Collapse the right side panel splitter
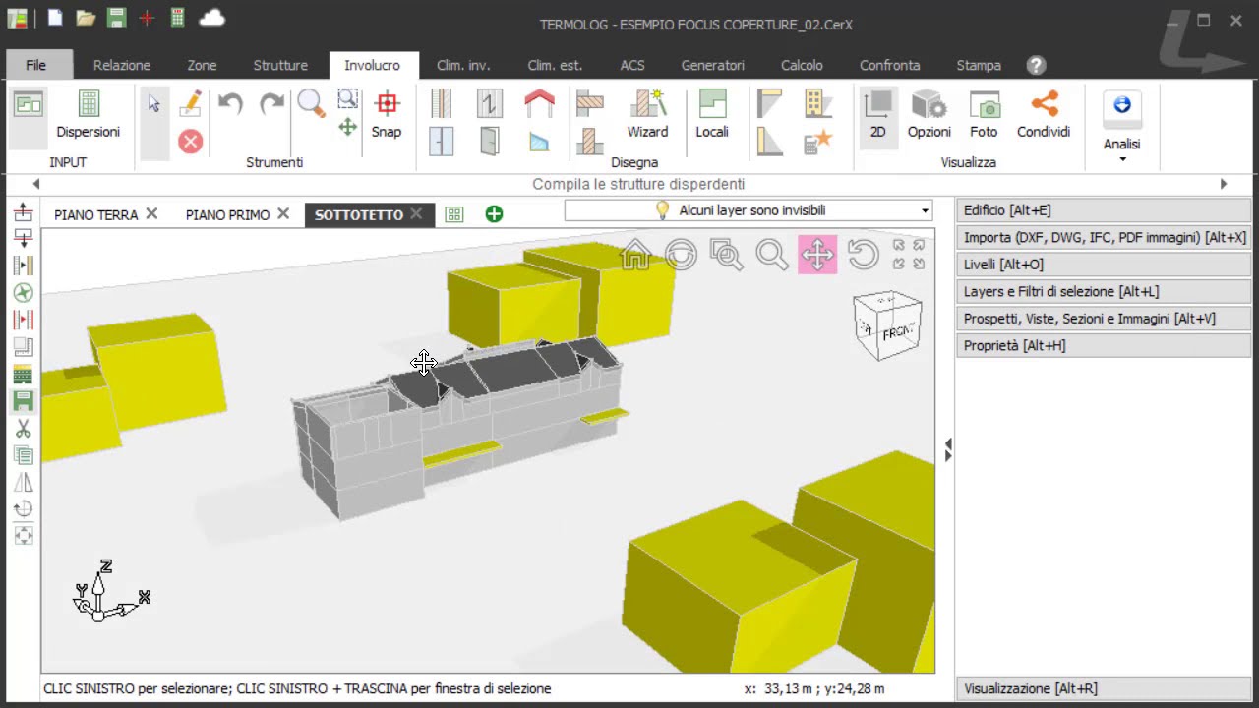This screenshot has height=708, width=1259. (947, 450)
